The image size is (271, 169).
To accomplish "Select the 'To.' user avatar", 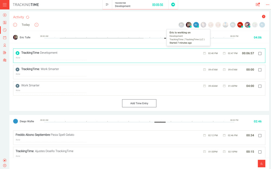I will tap(262, 25).
